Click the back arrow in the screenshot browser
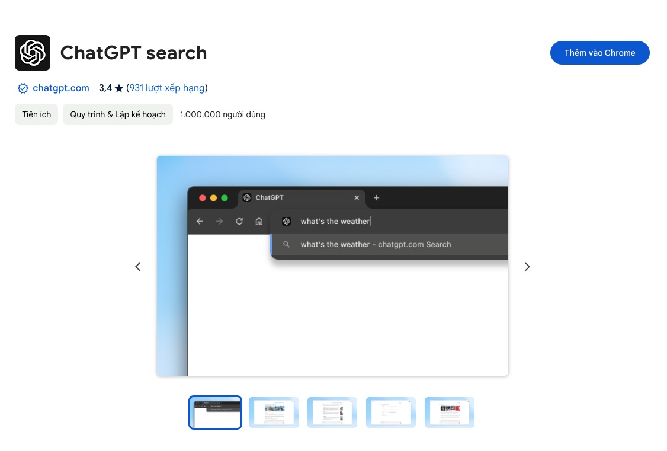667x451 pixels. (x=200, y=221)
